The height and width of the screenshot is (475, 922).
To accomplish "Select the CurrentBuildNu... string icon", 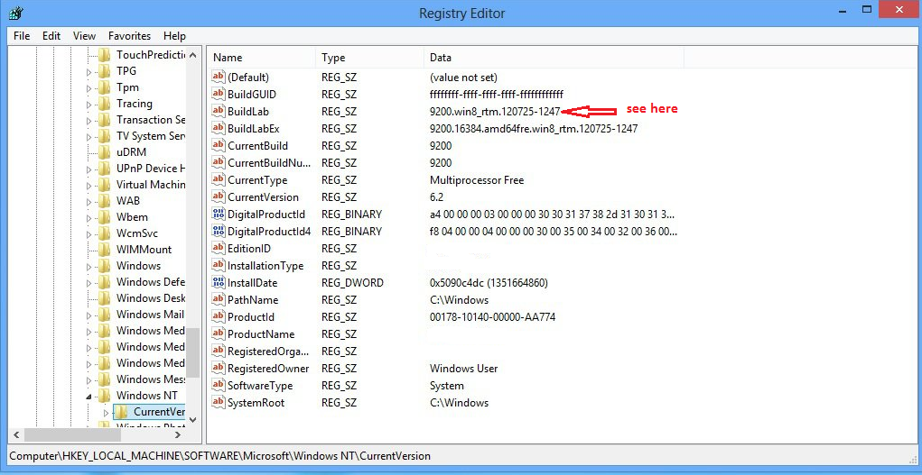I will [219, 162].
